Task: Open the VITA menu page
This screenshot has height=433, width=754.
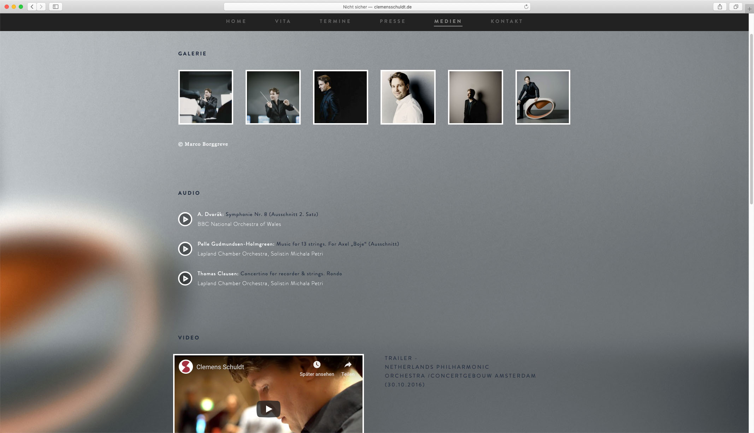Action: click(283, 21)
